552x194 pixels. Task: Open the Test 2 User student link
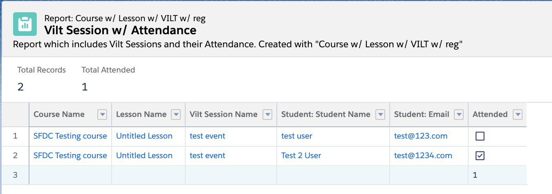[301, 156]
